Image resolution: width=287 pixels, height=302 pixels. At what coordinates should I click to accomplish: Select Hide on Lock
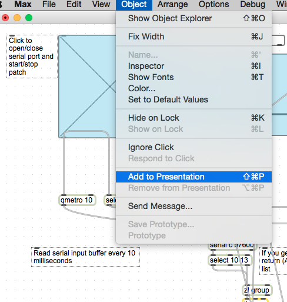(x=193, y=118)
